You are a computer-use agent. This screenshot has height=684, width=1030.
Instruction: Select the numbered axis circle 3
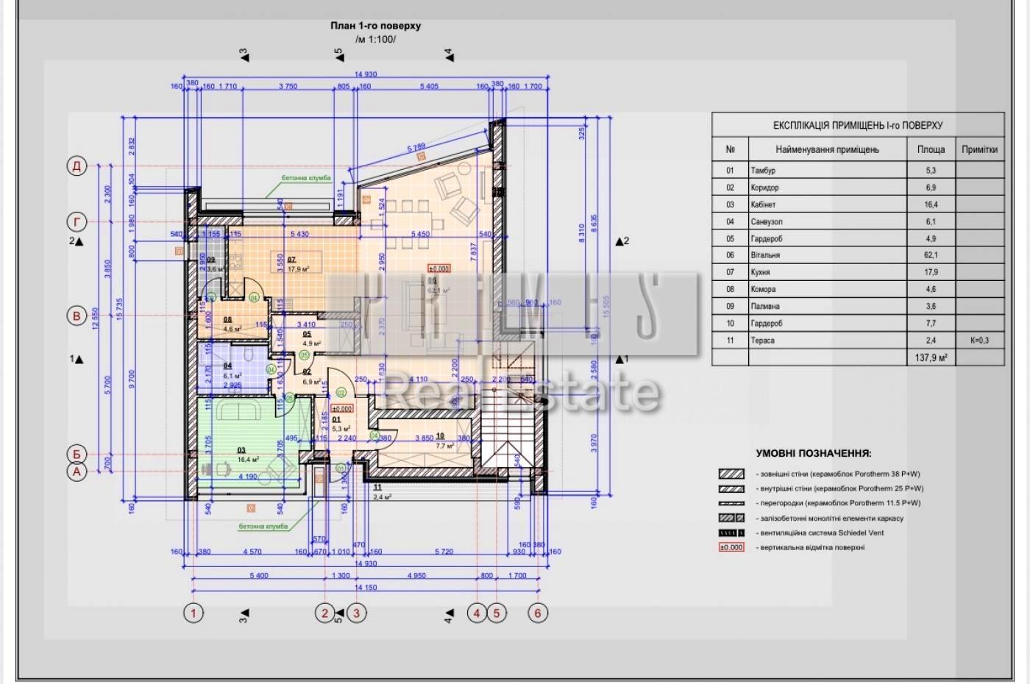[356, 613]
